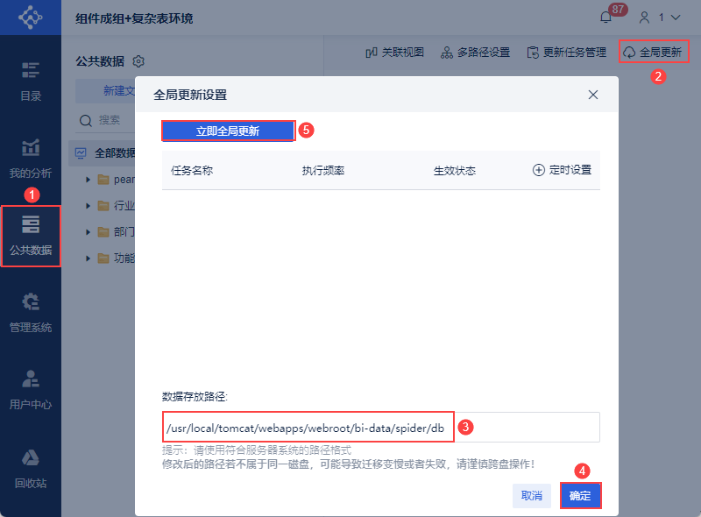Go to 我的分析 in sidebar
Viewport: 701px width, 517px height.
(x=31, y=159)
